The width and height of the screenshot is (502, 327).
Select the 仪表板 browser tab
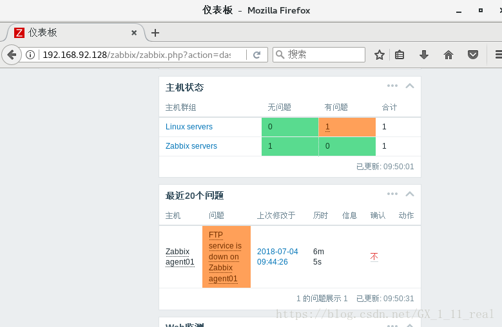point(75,33)
